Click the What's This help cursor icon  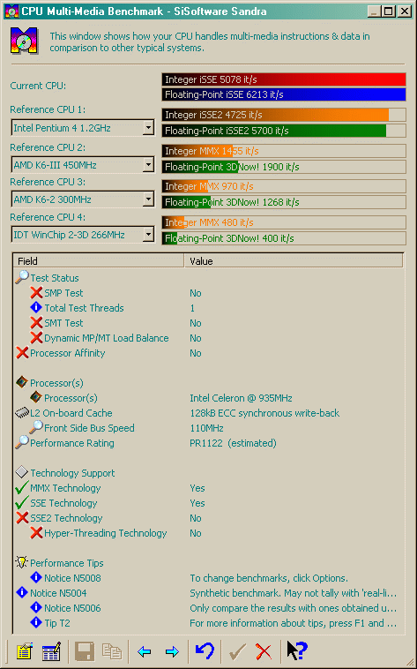click(297, 651)
